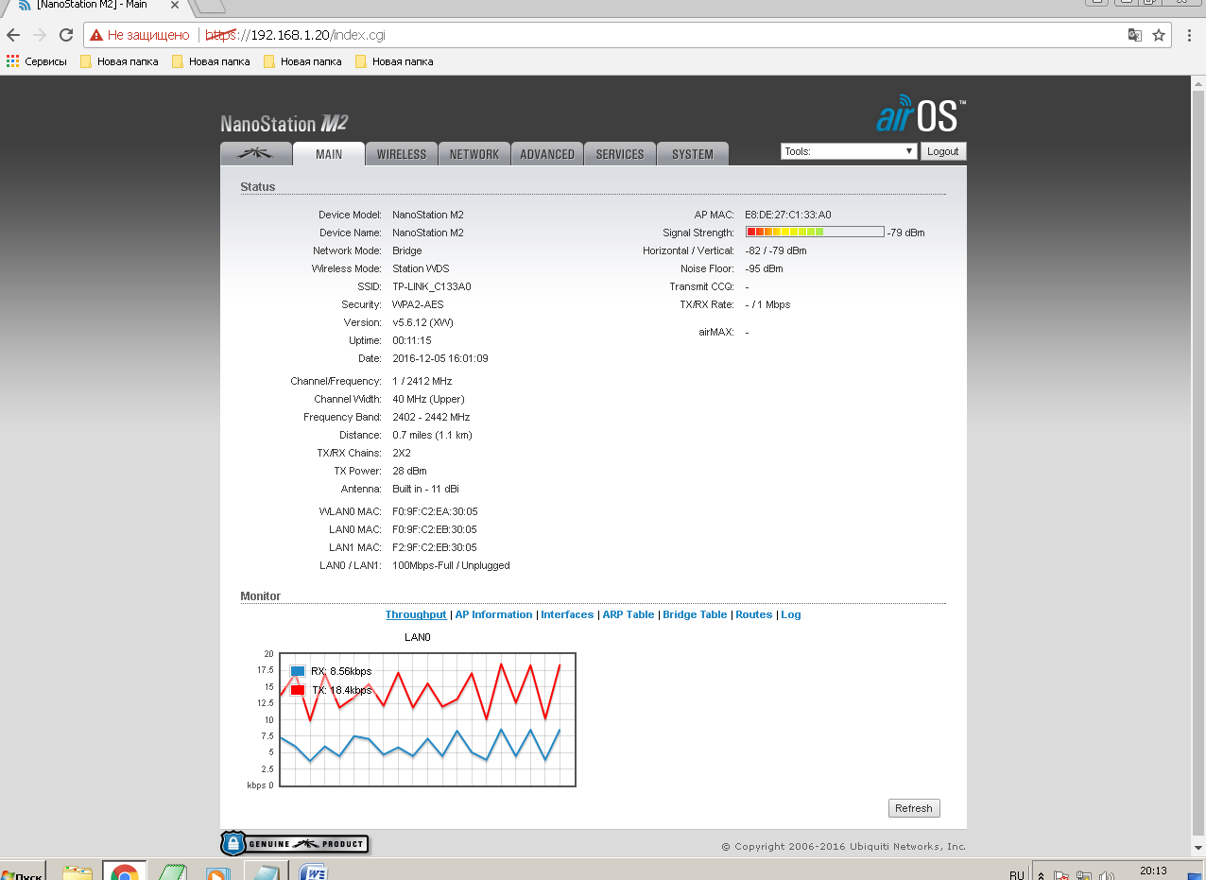Click the WLAN0 MAC value F0:9F:C2:EA:30:05
The height and width of the screenshot is (880, 1206).
(x=435, y=511)
